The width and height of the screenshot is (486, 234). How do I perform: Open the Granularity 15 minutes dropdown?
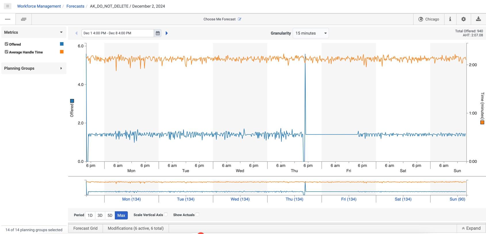pyautogui.click(x=311, y=33)
